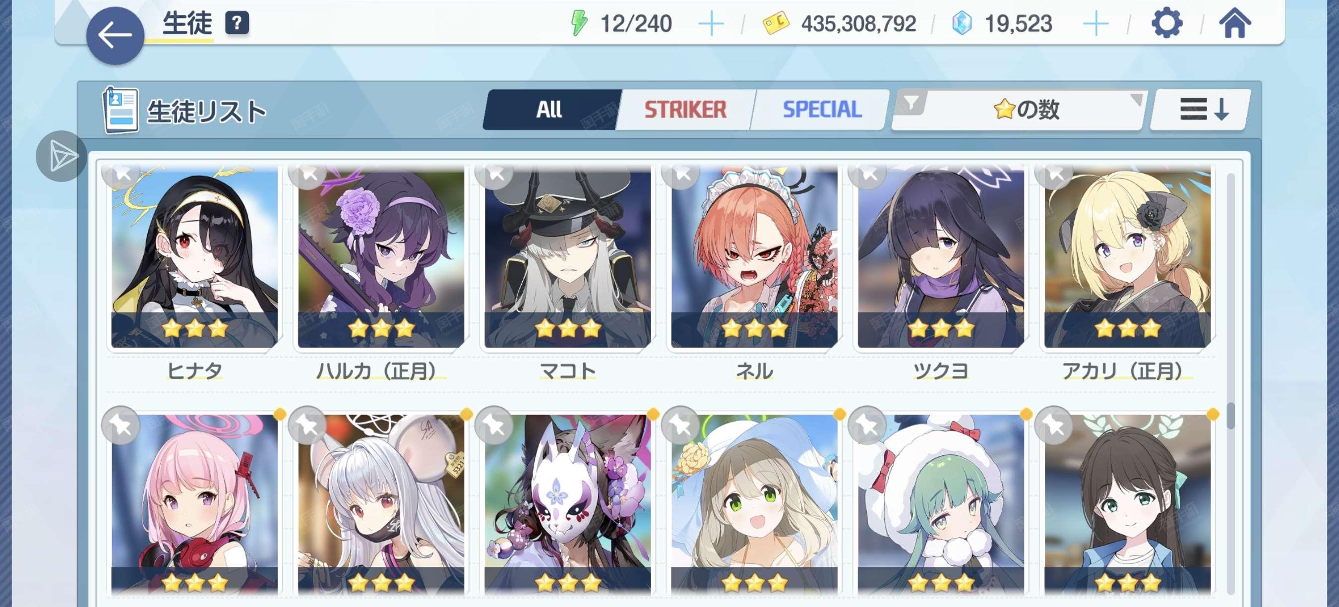Image resolution: width=1339 pixels, height=607 pixels.
Task: Switch to the STRIKER tab
Action: click(x=685, y=110)
